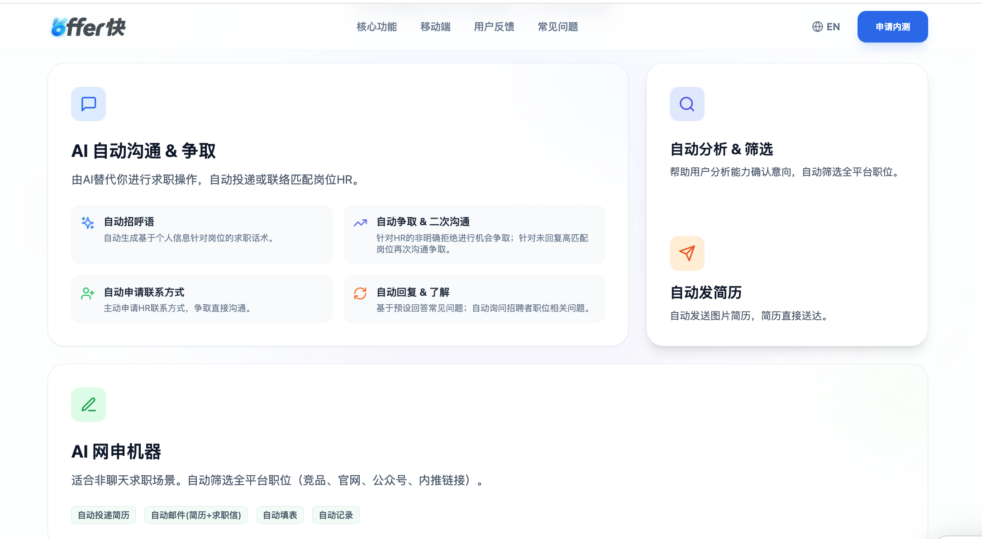Open 核心功能 in navigation
The height and width of the screenshot is (539, 982).
377,27
